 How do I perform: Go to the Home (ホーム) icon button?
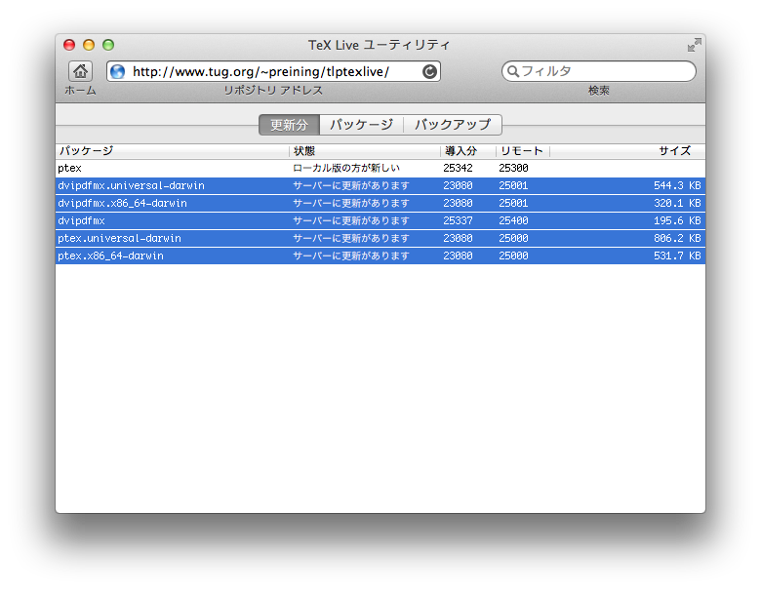pyautogui.click(x=80, y=72)
